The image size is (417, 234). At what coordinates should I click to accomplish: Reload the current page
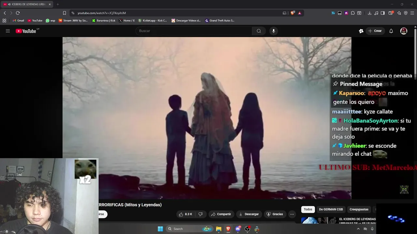[x=18, y=13]
